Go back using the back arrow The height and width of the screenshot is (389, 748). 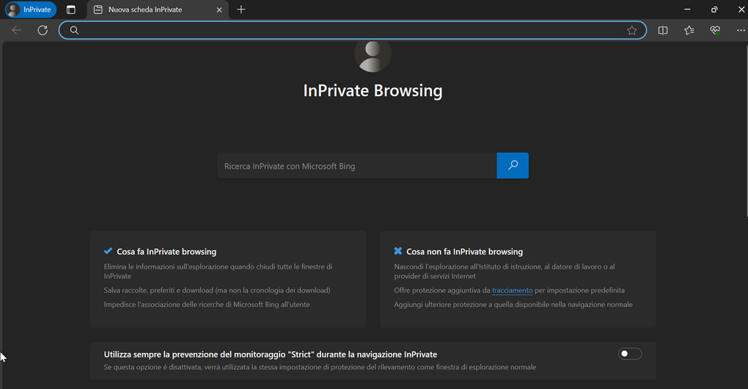click(x=17, y=30)
